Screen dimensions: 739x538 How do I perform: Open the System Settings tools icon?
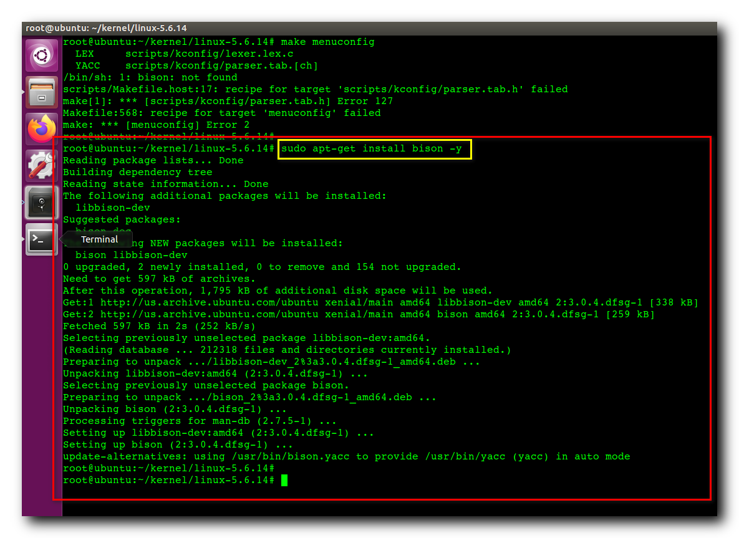(x=41, y=165)
